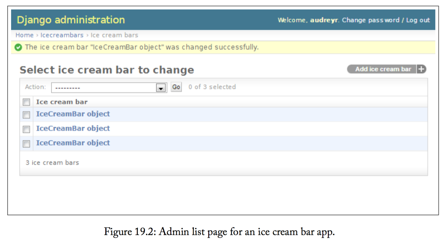Click the username audreyr in the header

pos(324,20)
